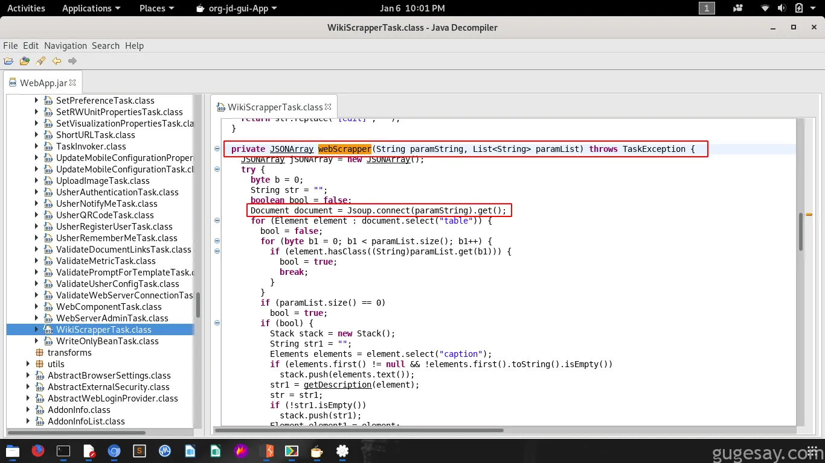Click the tree panel vertical scrollbar thumb
Image resolution: width=825 pixels, height=463 pixels.
coord(197,305)
